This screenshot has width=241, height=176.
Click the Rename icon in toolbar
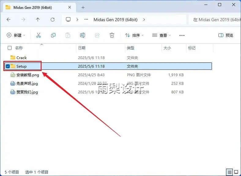click(x=83, y=35)
